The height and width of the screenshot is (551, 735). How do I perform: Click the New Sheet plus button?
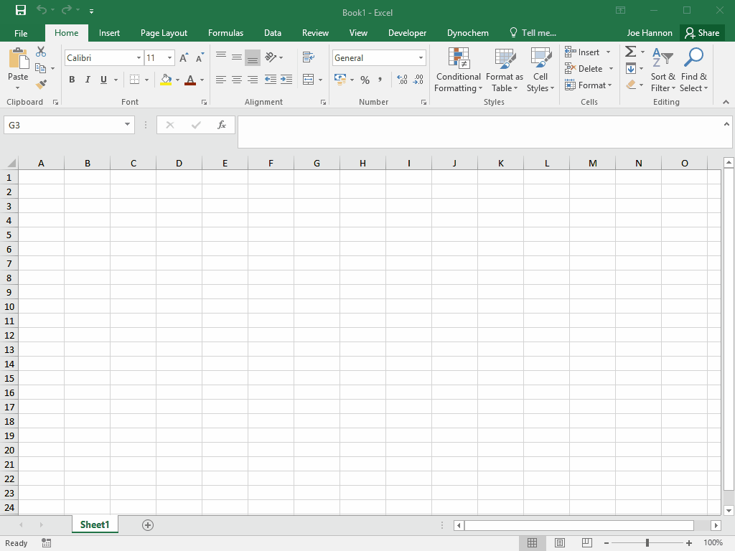(x=148, y=525)
